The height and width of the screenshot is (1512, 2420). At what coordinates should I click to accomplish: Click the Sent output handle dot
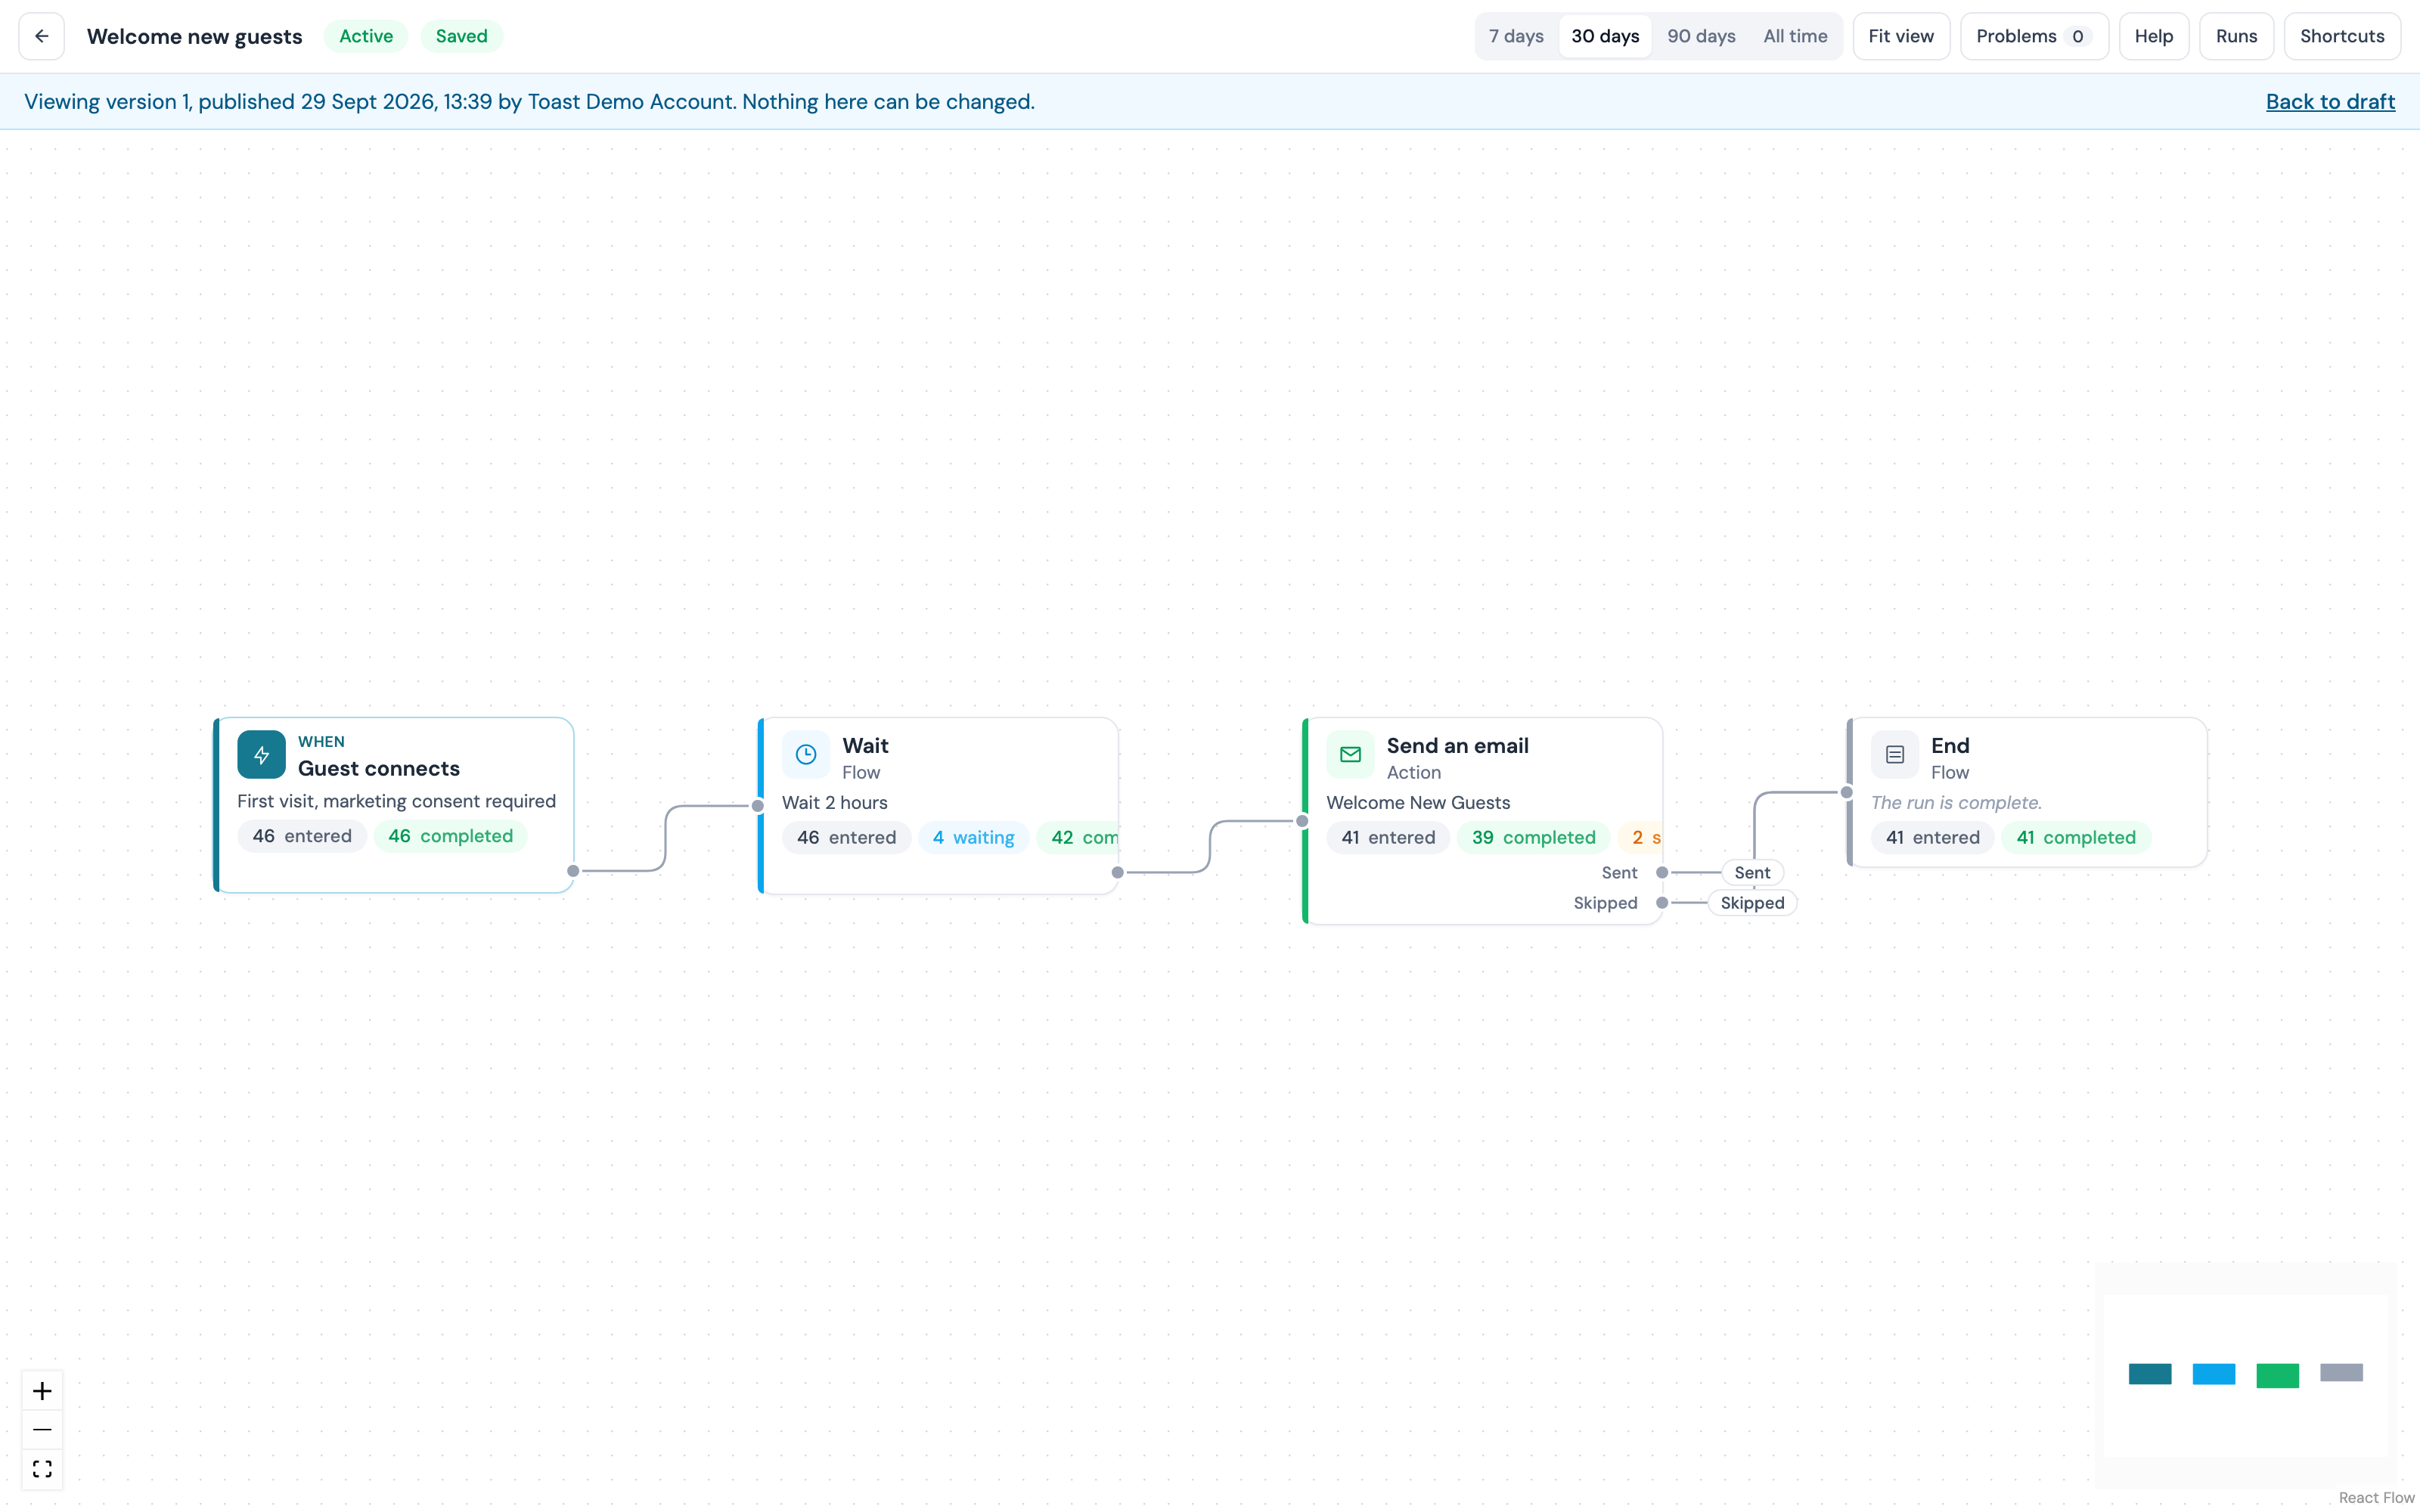coord(1662,873)
